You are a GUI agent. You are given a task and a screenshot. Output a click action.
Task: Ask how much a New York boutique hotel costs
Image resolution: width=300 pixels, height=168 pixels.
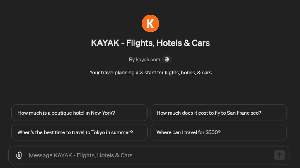point(66,113)
